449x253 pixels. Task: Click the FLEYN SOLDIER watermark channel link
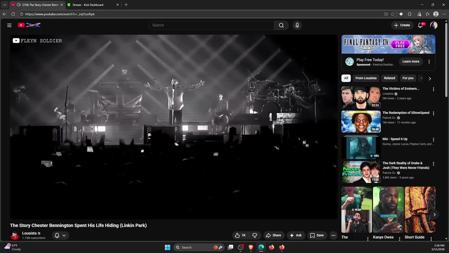click(38, 41)
